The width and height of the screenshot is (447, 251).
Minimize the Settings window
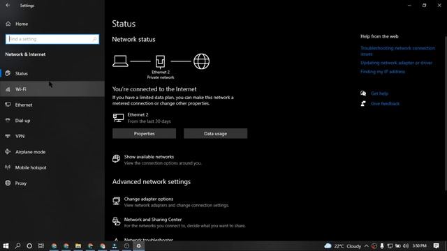pyautogui.click(x=409, y=6)
